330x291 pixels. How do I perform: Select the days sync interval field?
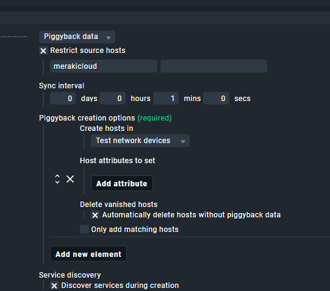[x=63, y=99]
